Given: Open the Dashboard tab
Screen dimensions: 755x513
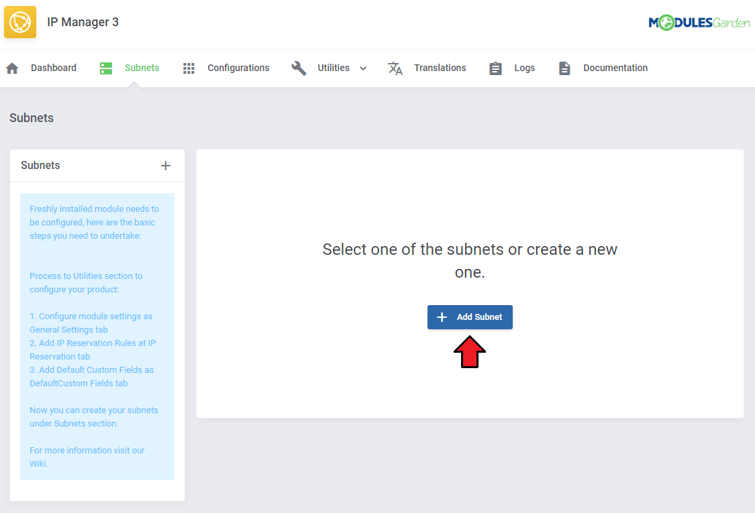Looking at the screenshot, I should [x=54, y=68].
